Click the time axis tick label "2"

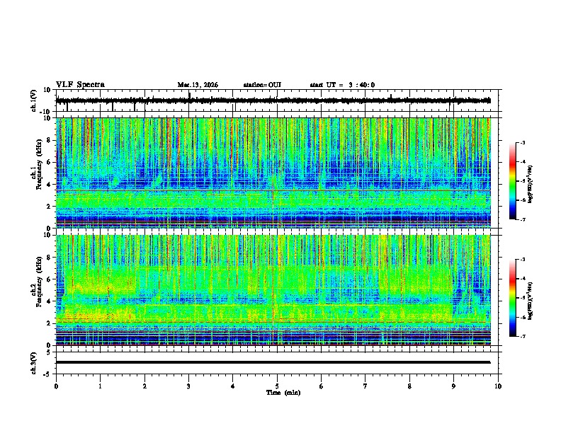coord(144,386)
